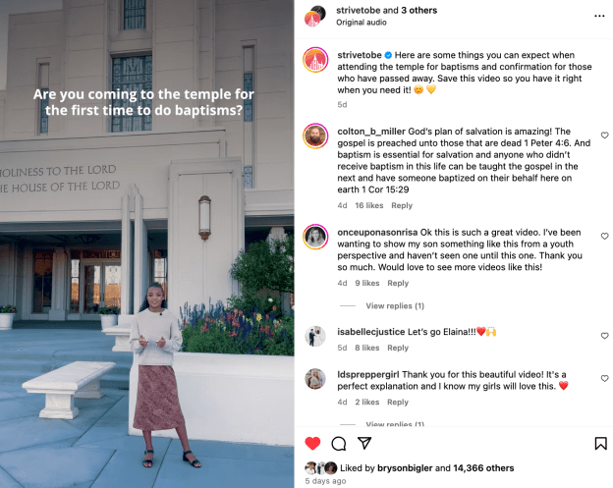
Task: Share post using the paper plane icon
Action: click(x=364, y=443)
